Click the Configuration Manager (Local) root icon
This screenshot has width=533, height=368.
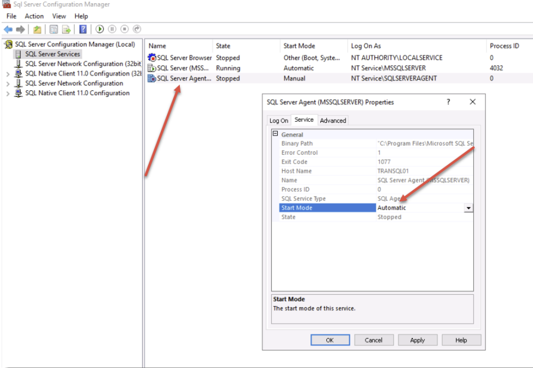9,44
